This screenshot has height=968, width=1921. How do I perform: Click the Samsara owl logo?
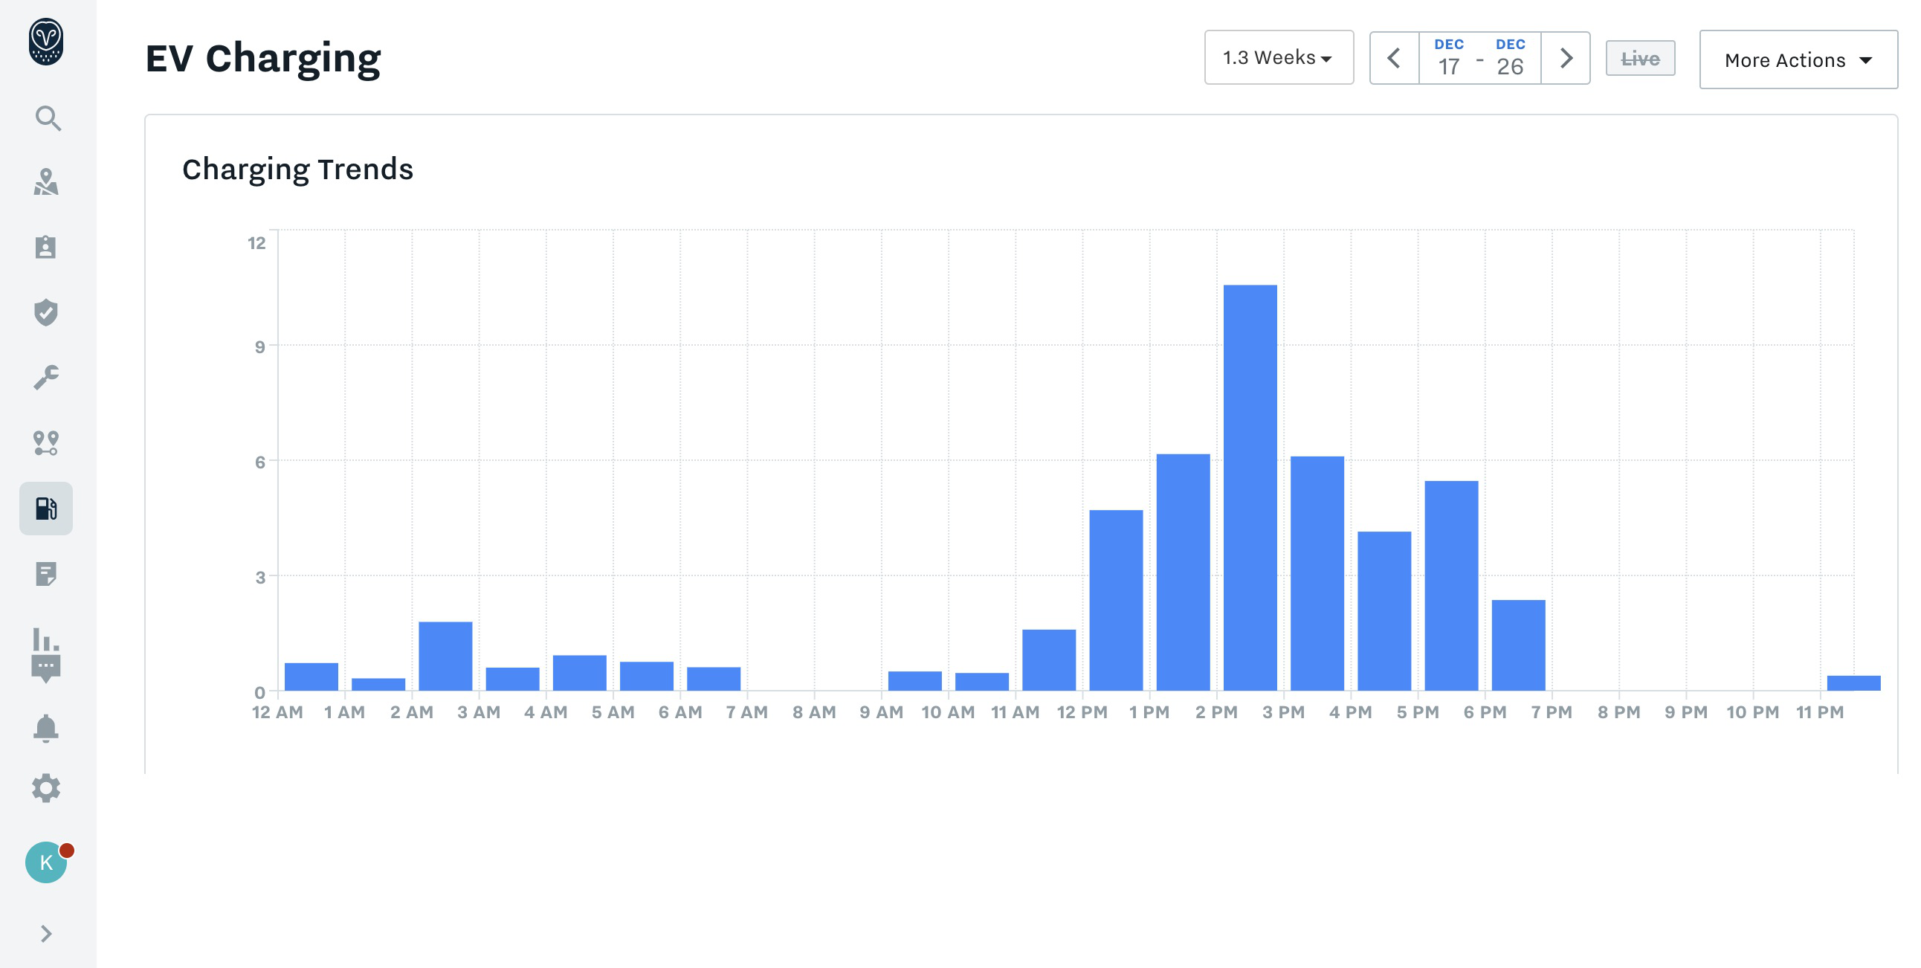46,42
